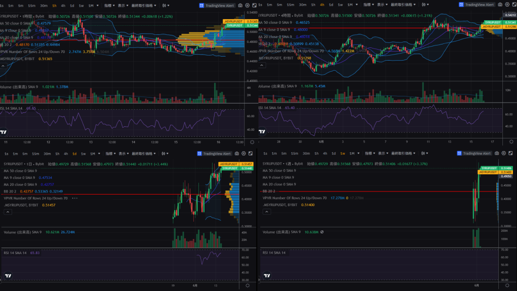Click 'MA 50 close 0 SMA 9' legend on daily chart
The width and height of the screenshot is (517, 291).
(x=20, y=171)
